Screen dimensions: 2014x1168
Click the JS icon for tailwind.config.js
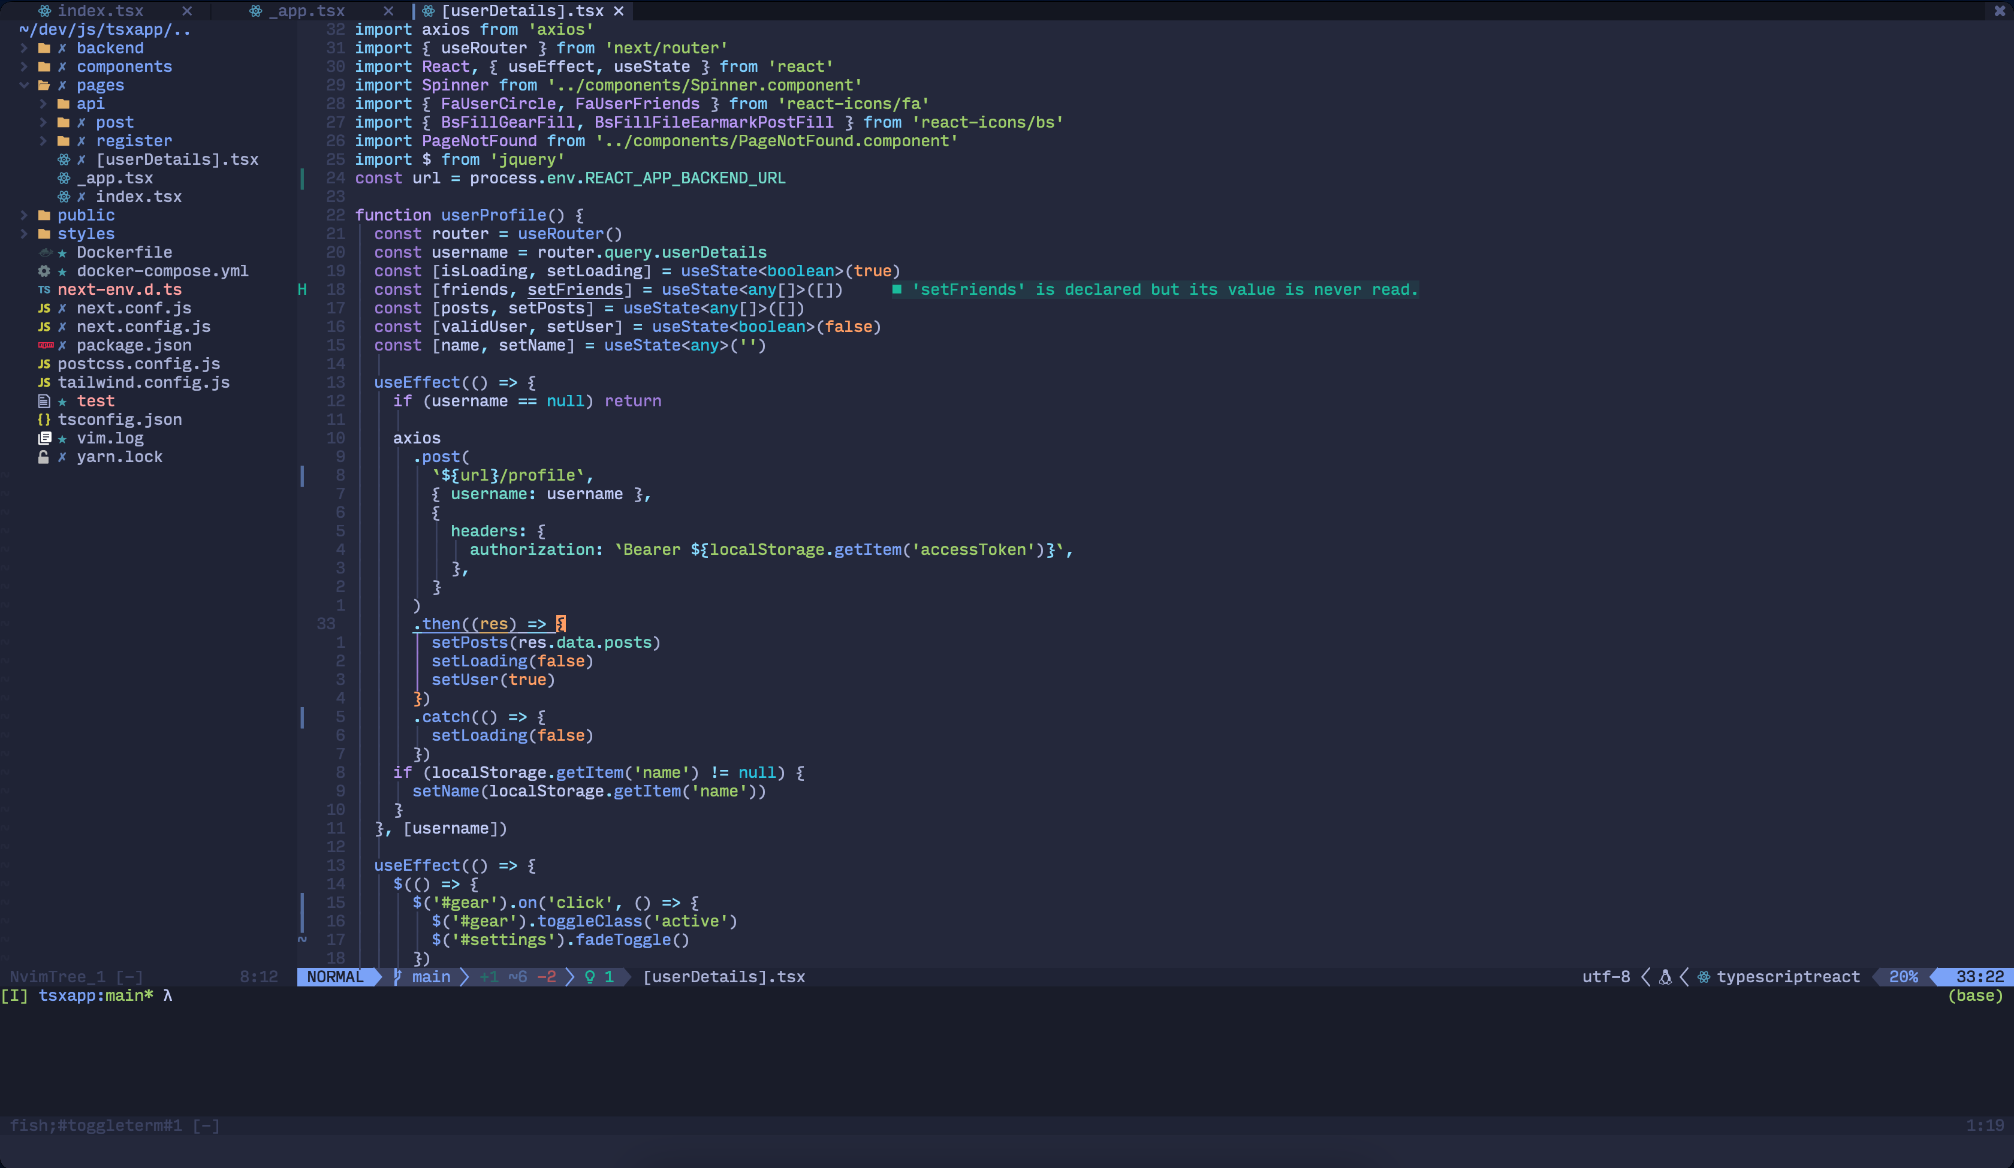point(44,383)
